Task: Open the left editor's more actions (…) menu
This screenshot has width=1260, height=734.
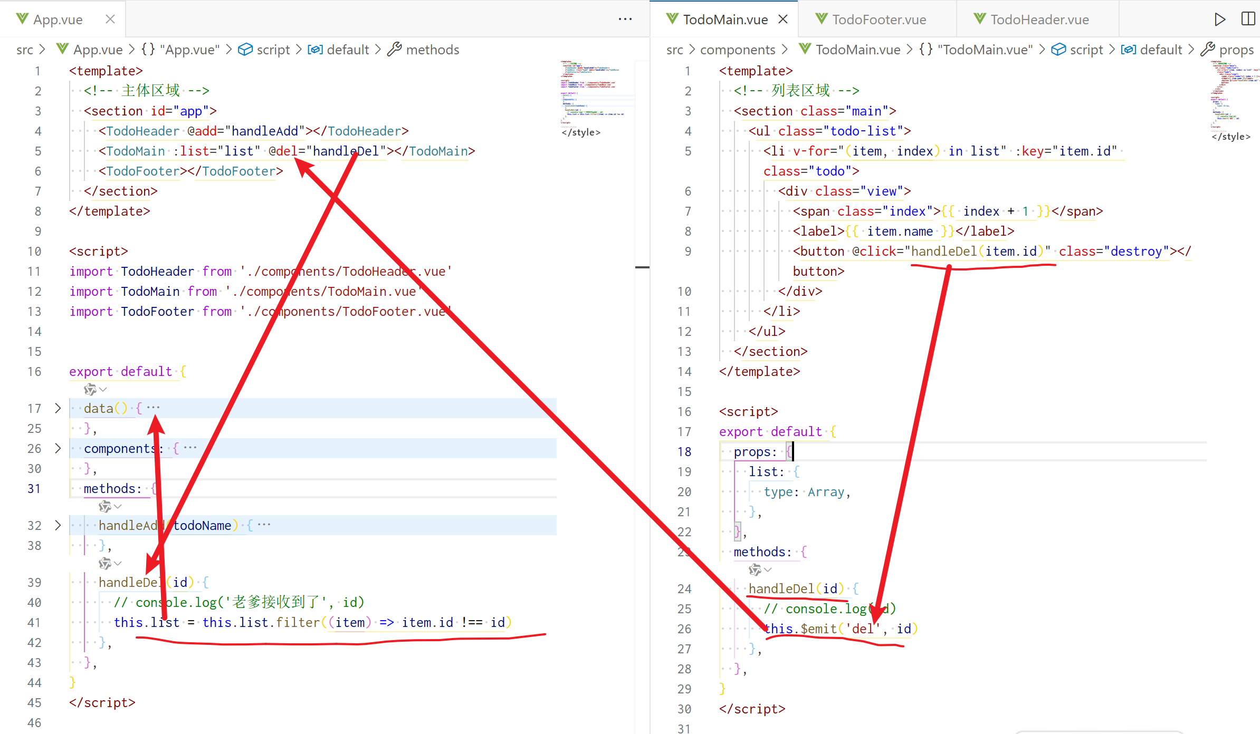Action: click(625, 20)
